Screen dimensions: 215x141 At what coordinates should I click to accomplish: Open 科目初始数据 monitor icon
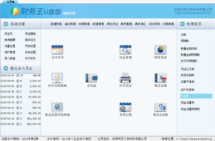[57, 78]
